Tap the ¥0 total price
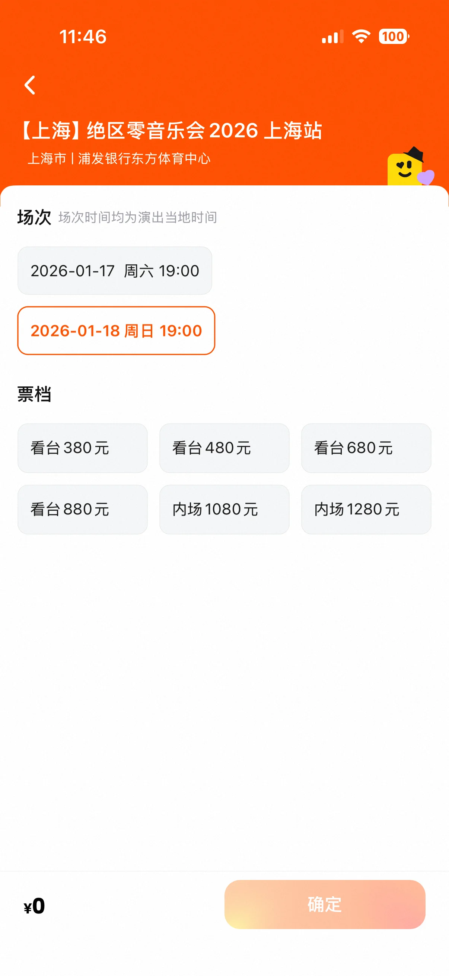Image resolution: width=449 pixels, height=976 pixels. click(x=35, y=906)
